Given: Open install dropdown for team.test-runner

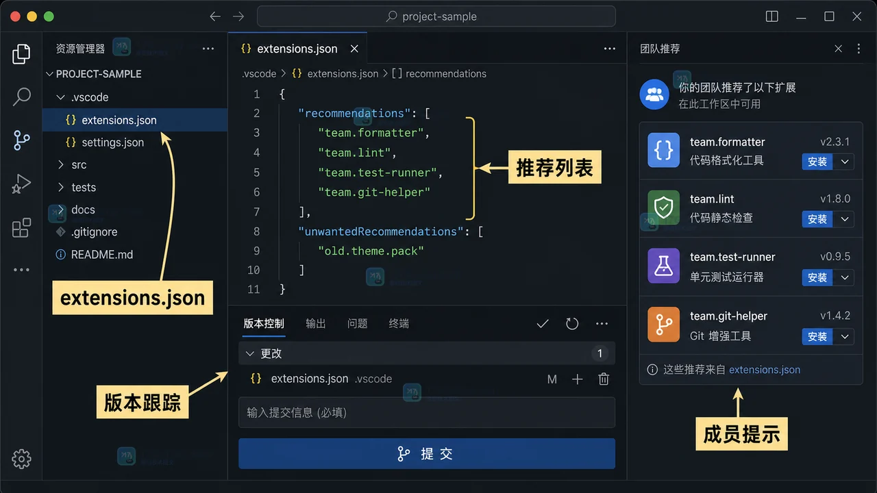Looking at the screenshot, I should 845,277.
